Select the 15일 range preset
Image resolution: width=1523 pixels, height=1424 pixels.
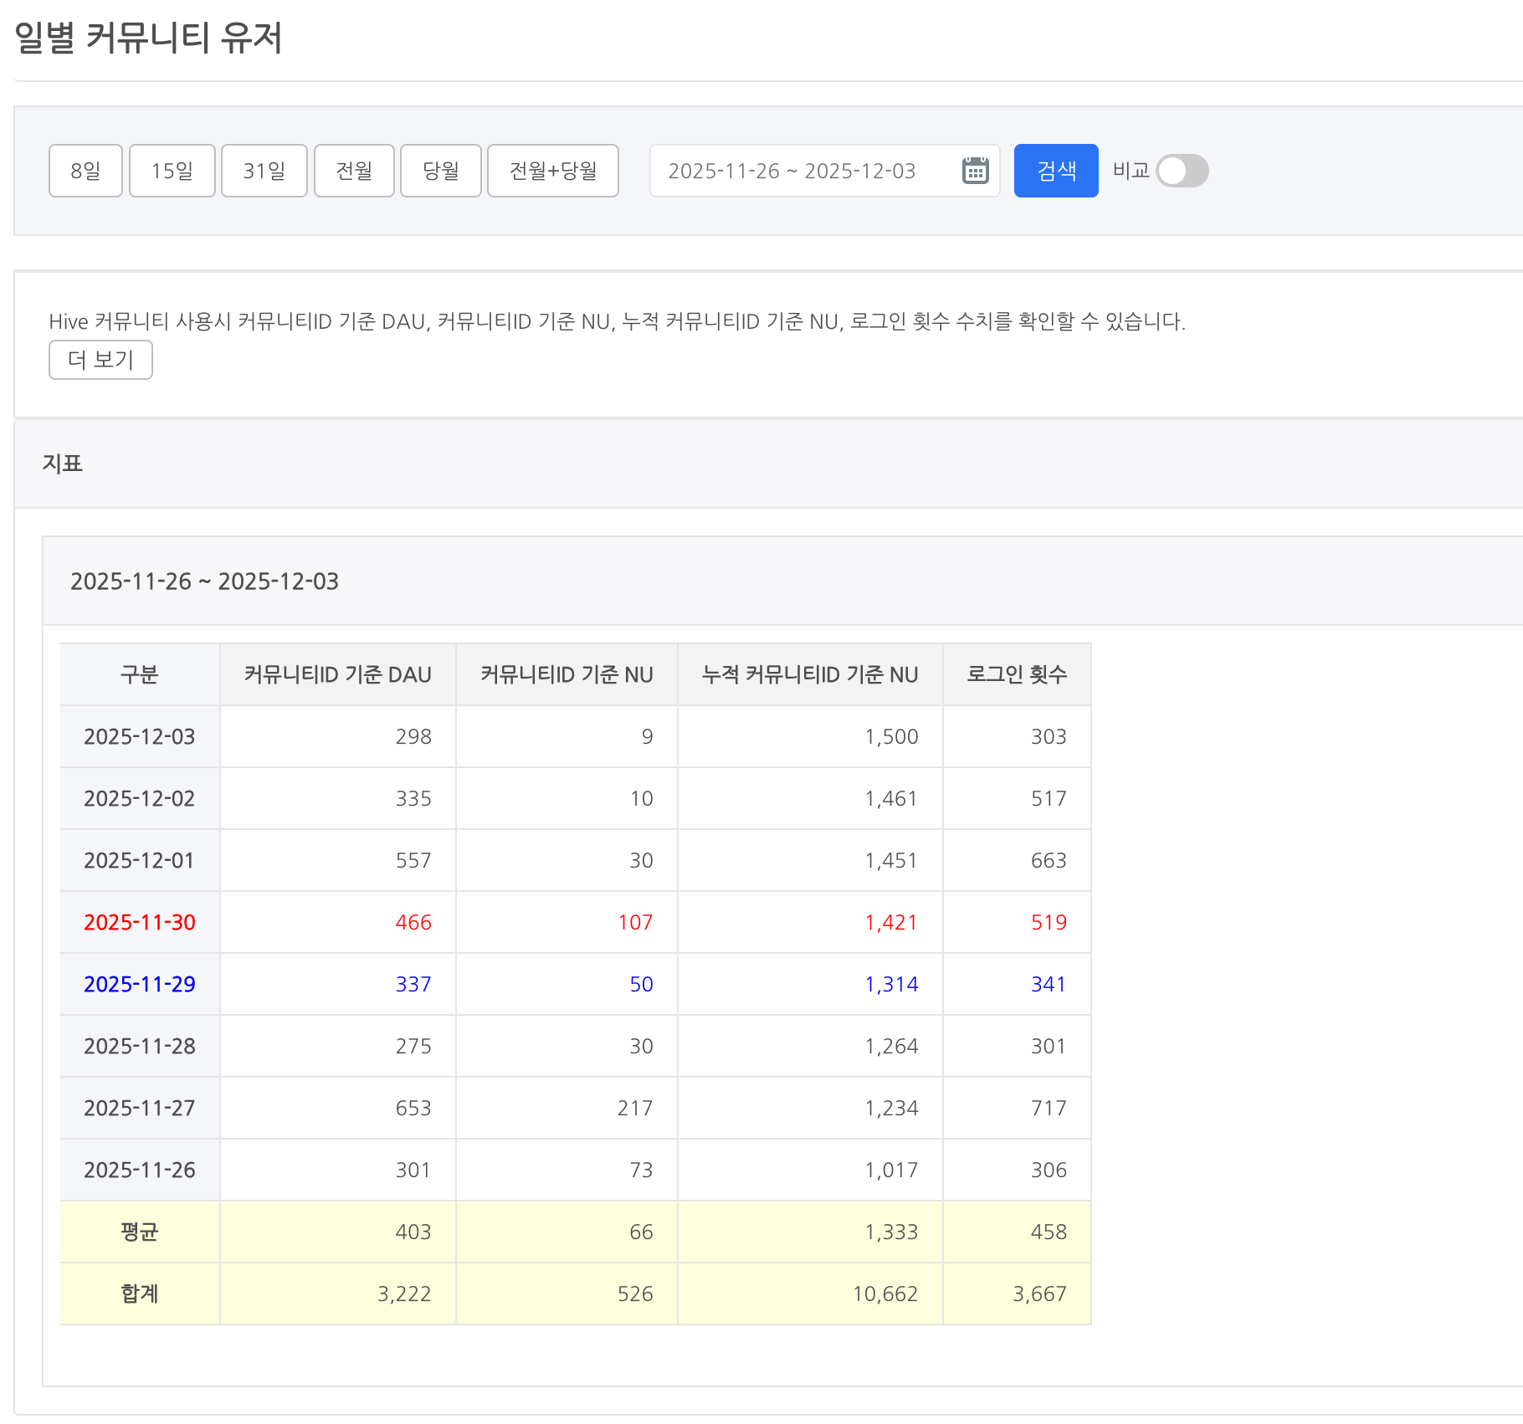(x=172, y=171)
